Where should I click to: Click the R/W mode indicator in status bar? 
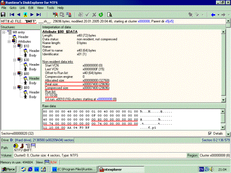[54, 162]
